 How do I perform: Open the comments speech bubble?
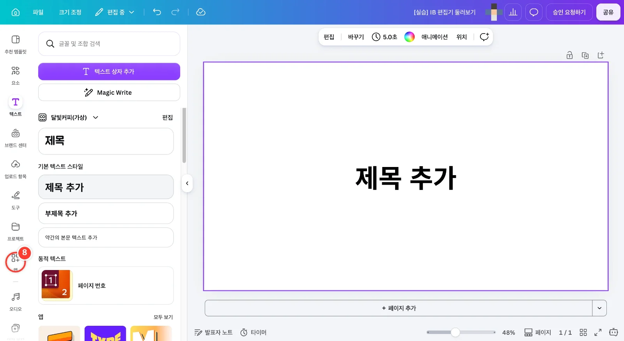tap(534, 12)
